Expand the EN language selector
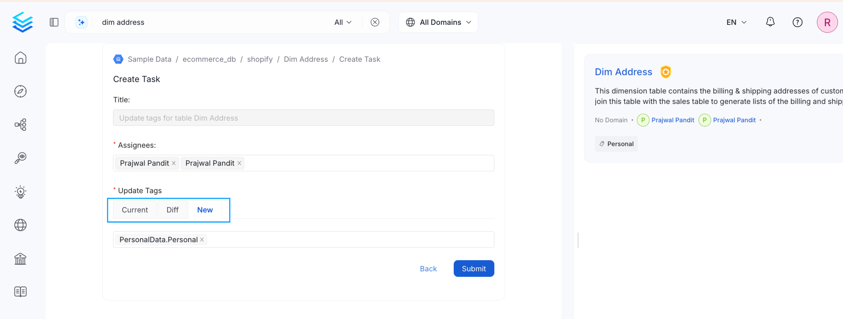843x319 pixels. [736, 22]
